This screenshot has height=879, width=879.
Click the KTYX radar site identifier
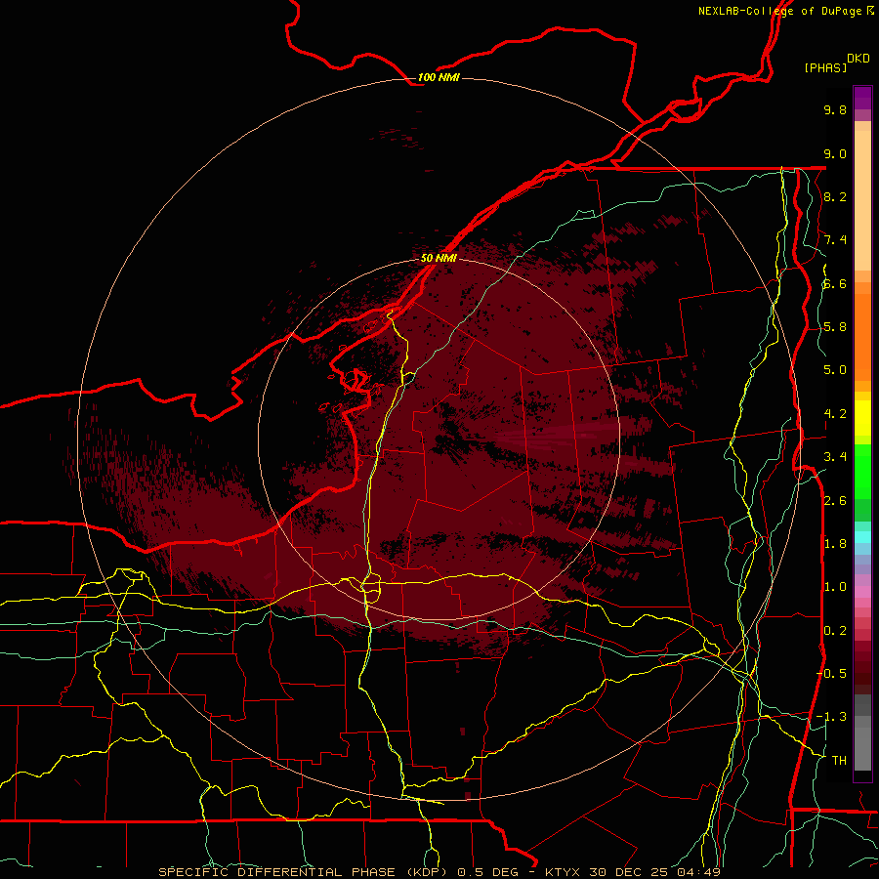click(563, 872)
